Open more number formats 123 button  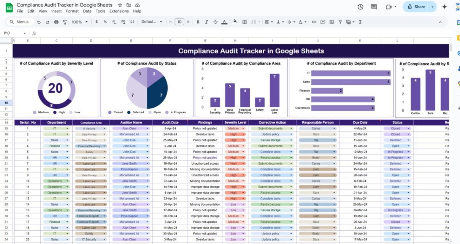point(132,22)
